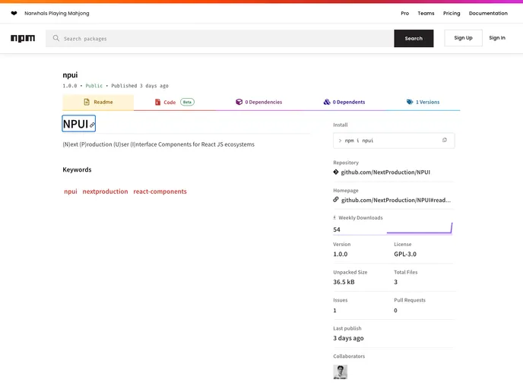Click the black heart icon in header
Viewport: 523px width, 389px height.
coord(14,13)
